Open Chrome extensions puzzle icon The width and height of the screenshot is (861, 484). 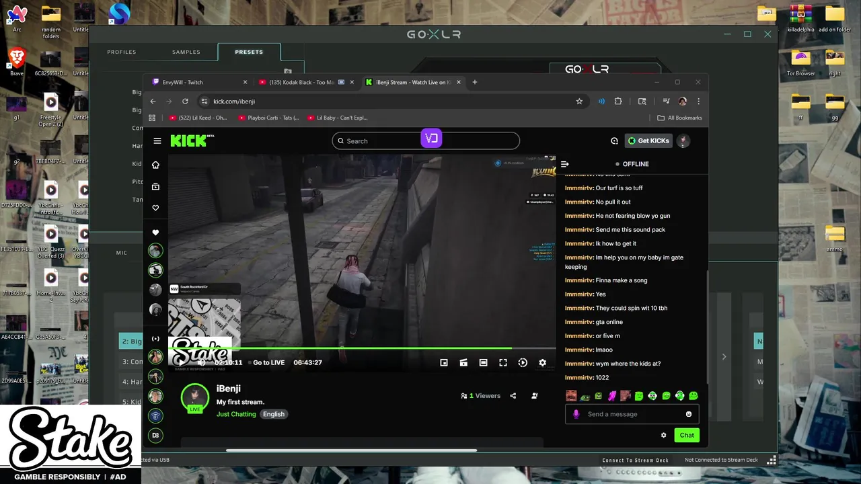pyautogui.click(x=618, y=102)
